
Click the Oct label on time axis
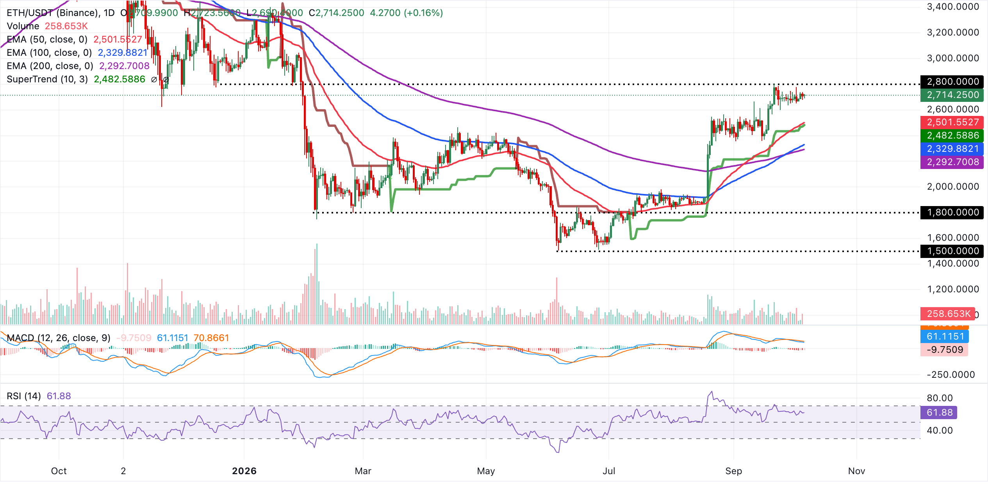[x=59, y=471]
